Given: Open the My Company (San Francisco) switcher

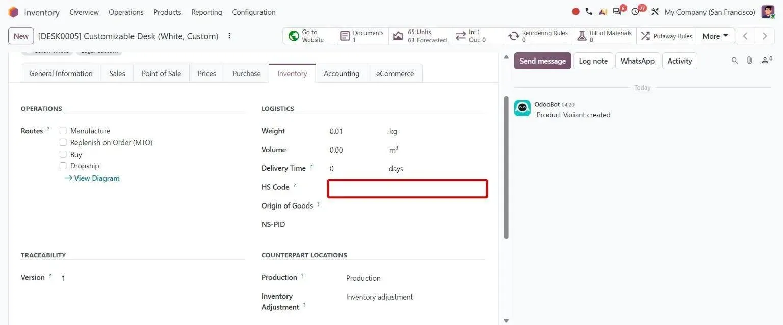Looking at the screenshot, I should (x=710, y=12).
